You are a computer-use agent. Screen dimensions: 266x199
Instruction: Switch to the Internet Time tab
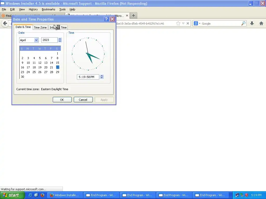(58, 27)
